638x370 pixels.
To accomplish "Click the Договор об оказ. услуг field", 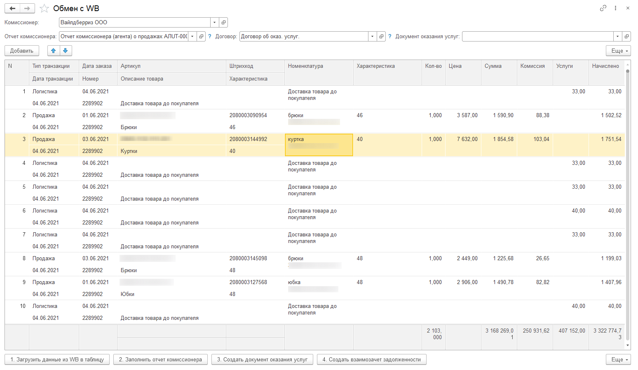I will tap(304, 36).
